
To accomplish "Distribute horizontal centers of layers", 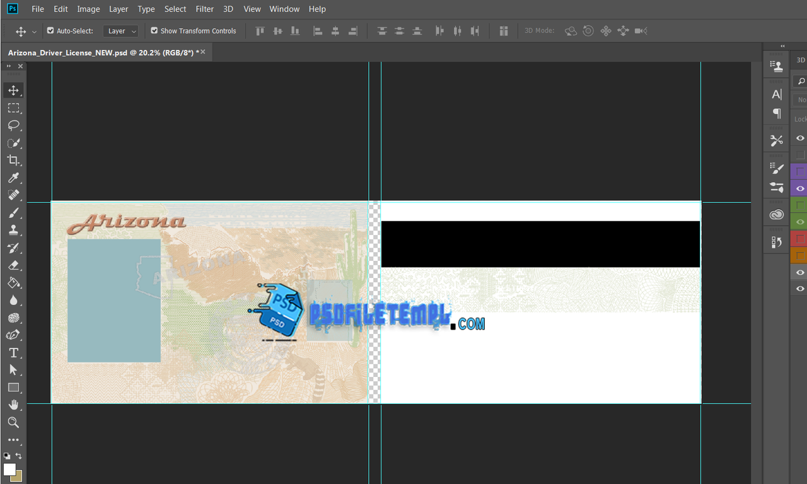I will pyautogui.click(x=458, y=30).
